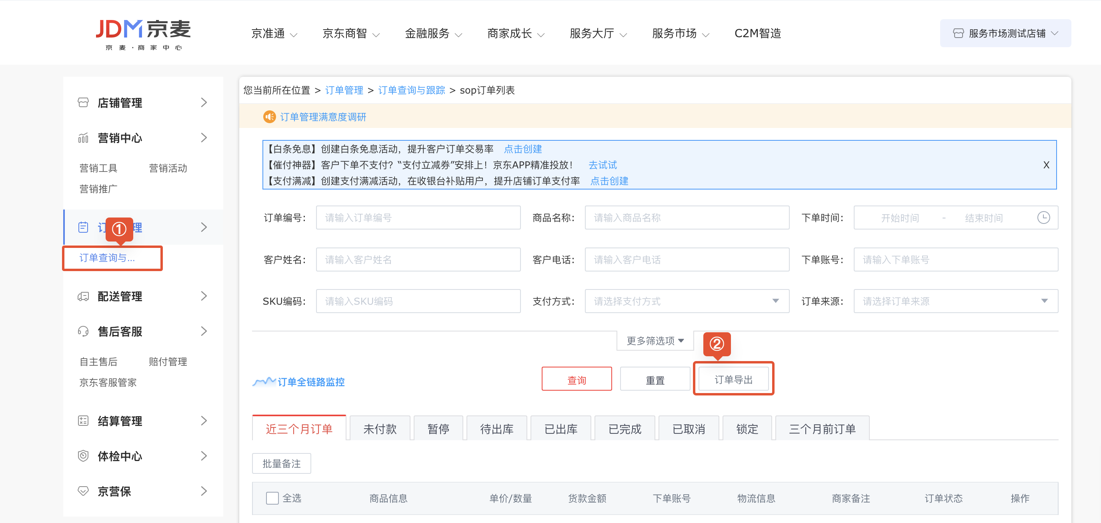Open the C2M智造 menu item
Screen dimensions: 1101x523
(757, 33)
